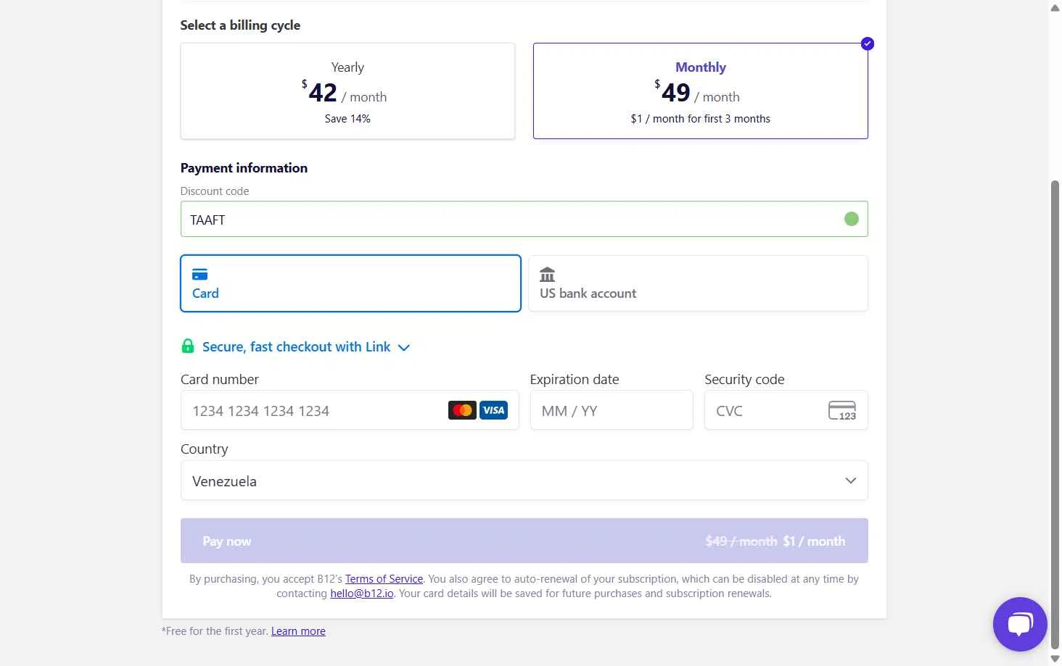This screenshot has width=1062, height=666.
Task: Focus the Discount code field
Action: (x=524, y=219)
